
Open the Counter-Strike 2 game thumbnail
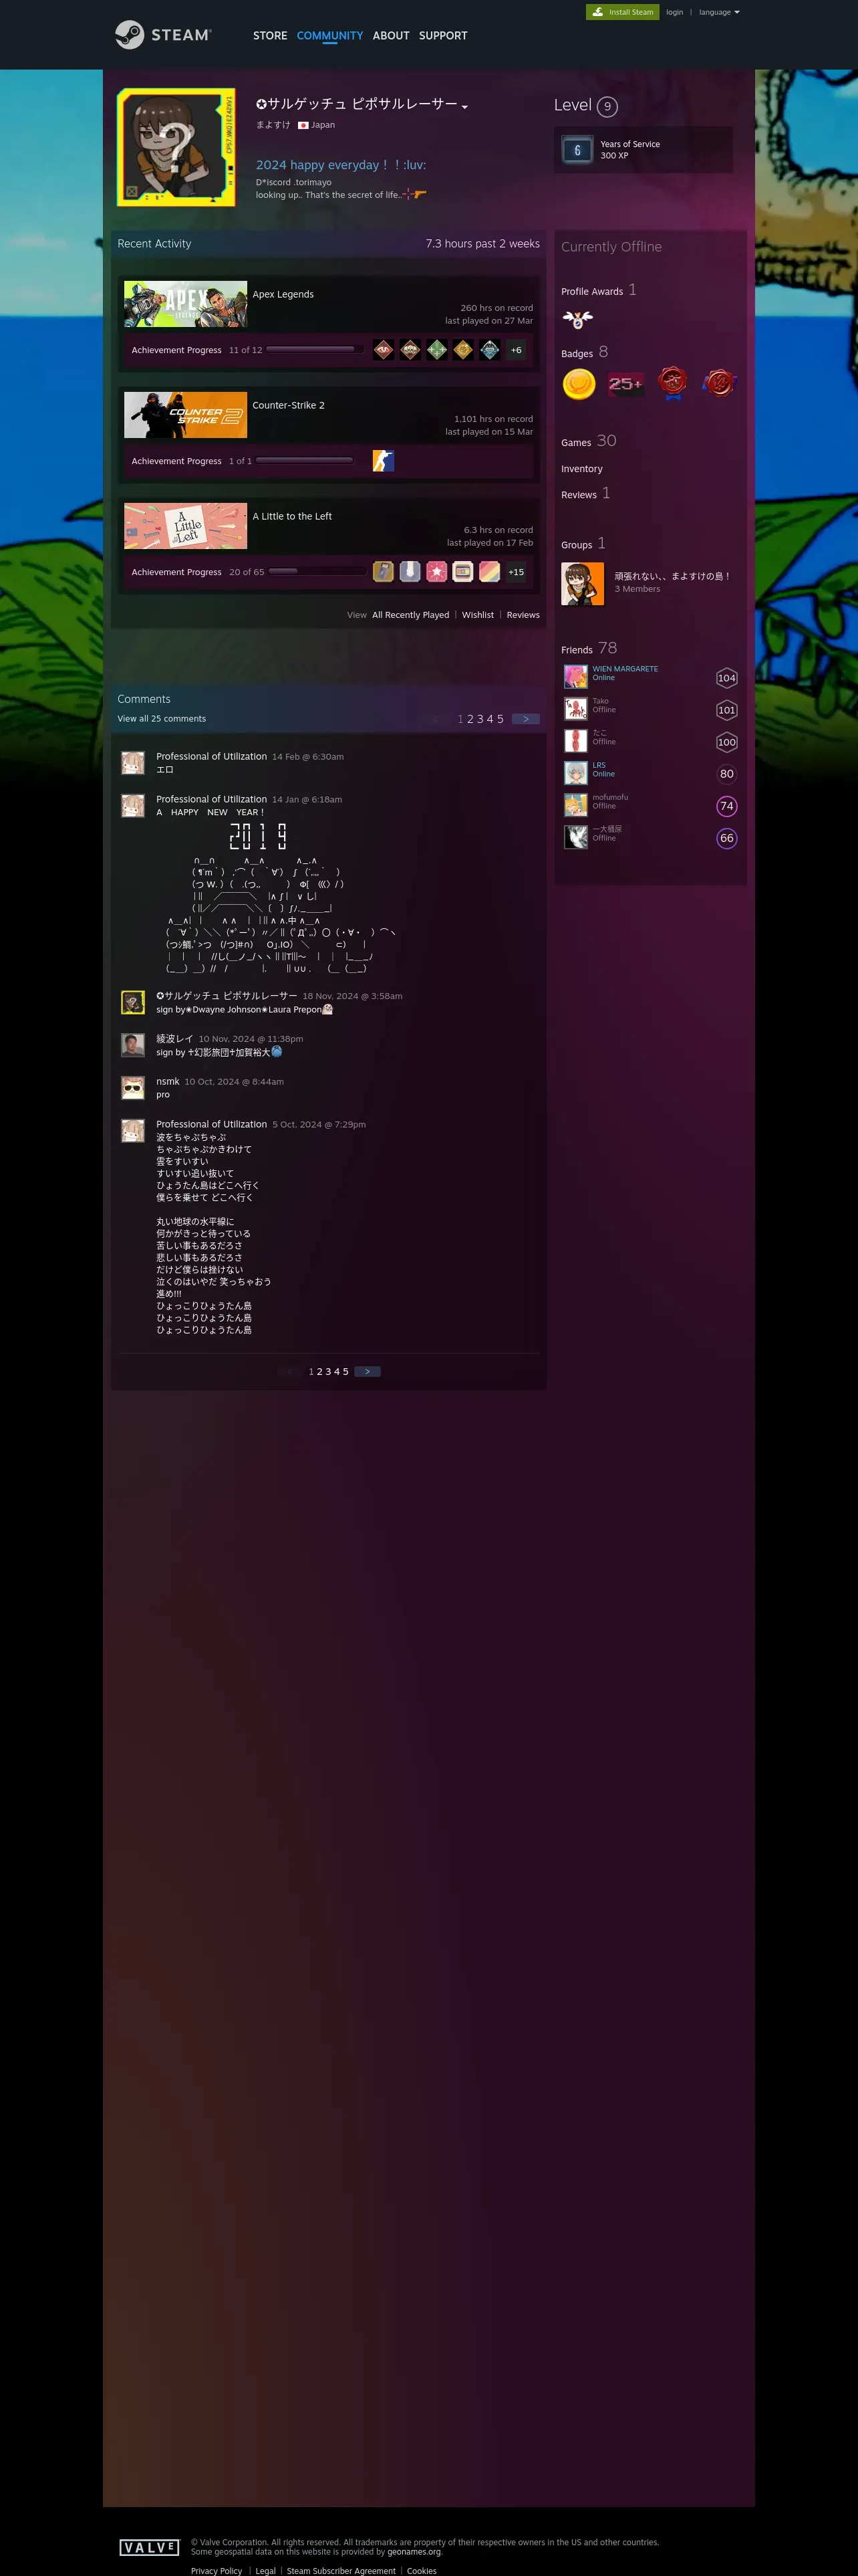tap(186, 415)
